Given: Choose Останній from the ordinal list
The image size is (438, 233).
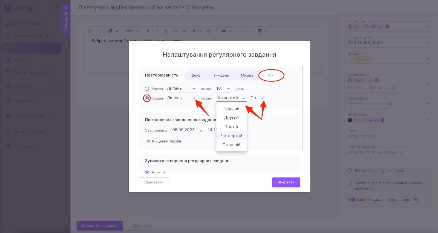Looking at the screenshot, I should pos(231,145).
